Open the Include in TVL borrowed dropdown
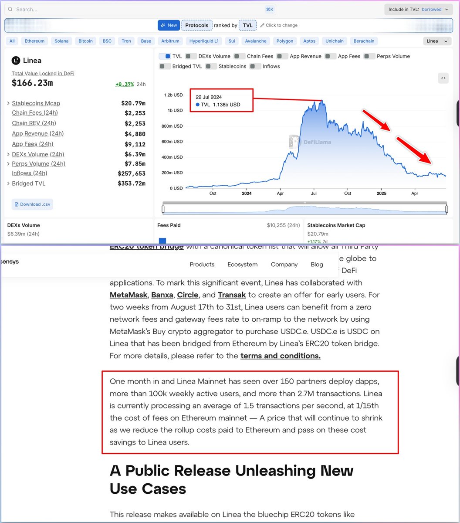 click(418, 9)
